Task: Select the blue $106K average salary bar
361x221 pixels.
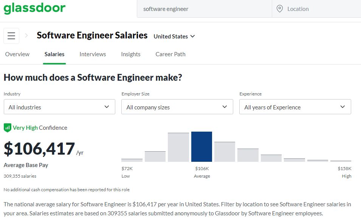Action: coord(201,147)
